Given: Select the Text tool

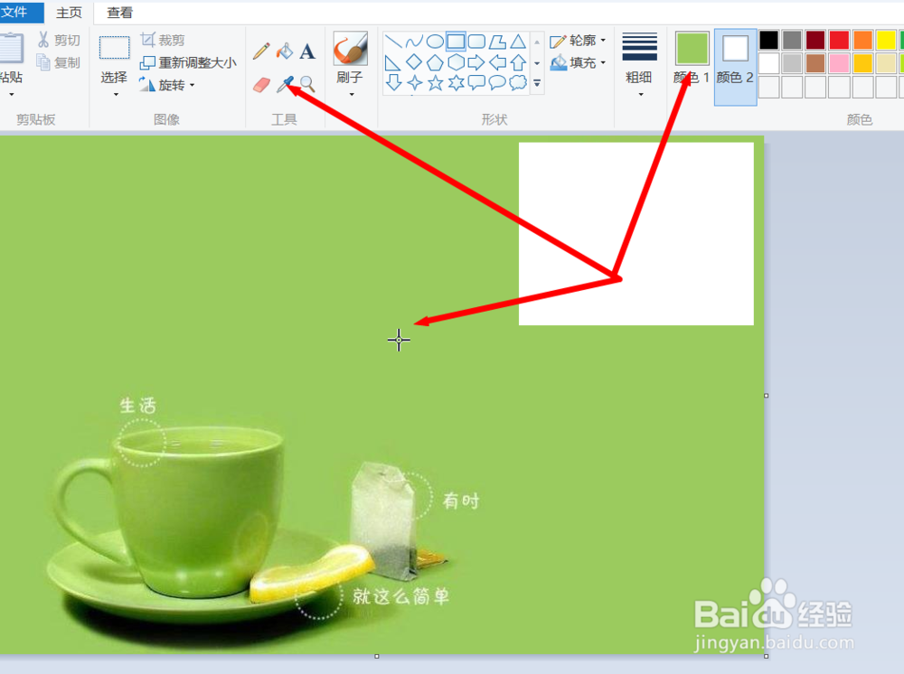Looking at the screenshot, I should pos(307,51).
